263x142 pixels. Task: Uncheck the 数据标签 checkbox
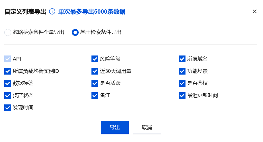tap(8, 83)
